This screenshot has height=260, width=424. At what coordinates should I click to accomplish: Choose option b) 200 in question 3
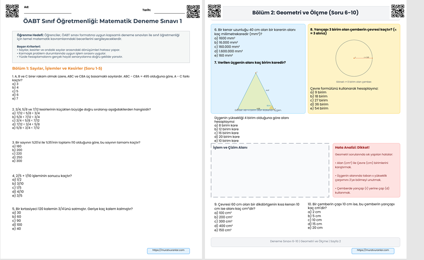pyautogui.click(x=17, y=150)
